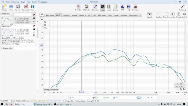Open Preferences via wrench icon
Viewport: 188px width, 106px height.
tap(182, 8)
